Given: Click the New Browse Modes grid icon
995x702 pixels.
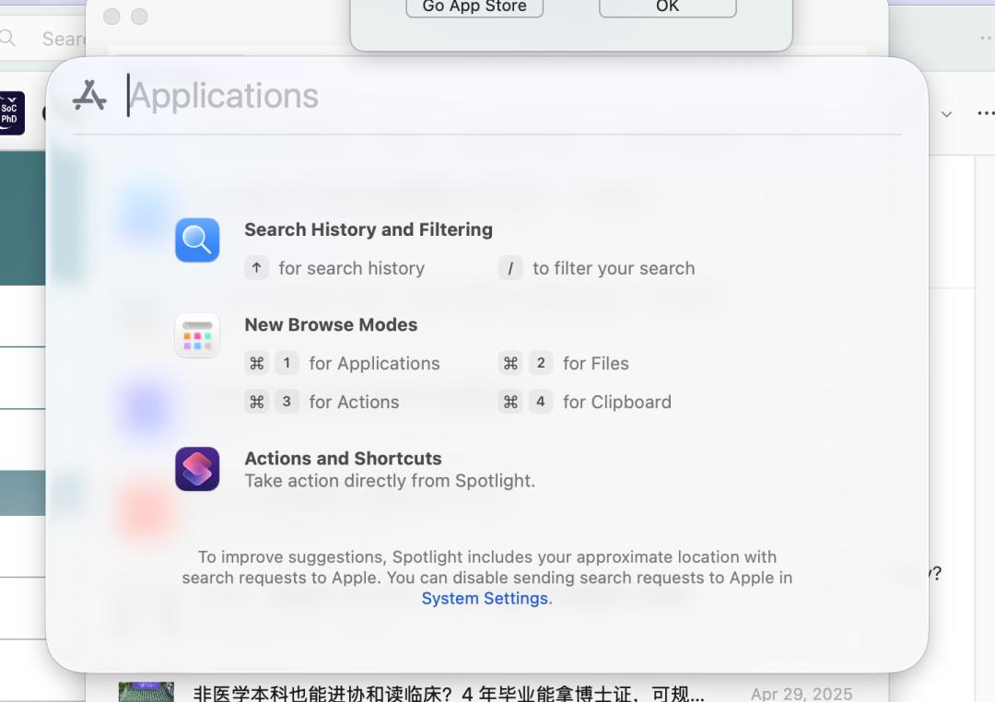Looking at the screenshot, I should pyautogui.click(x=197, y=335).
